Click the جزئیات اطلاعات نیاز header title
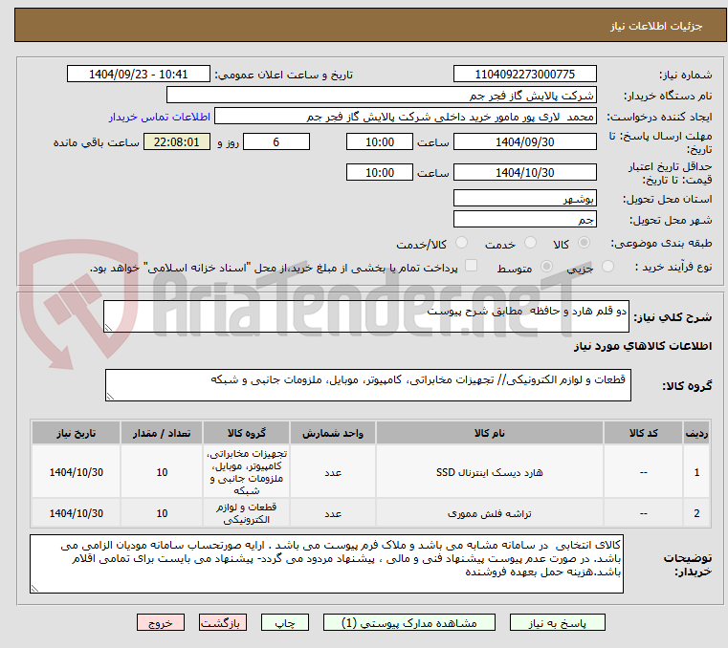 [x=655, y=26]
